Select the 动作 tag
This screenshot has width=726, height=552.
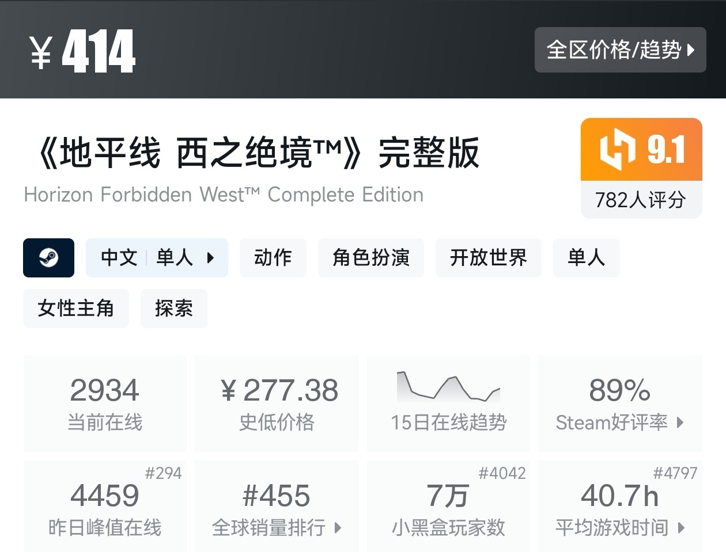(x=273, y=258)
